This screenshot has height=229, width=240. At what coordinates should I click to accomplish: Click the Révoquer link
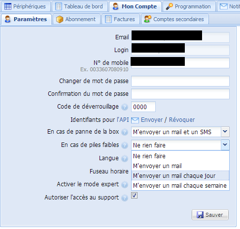(x=182, y=120)
